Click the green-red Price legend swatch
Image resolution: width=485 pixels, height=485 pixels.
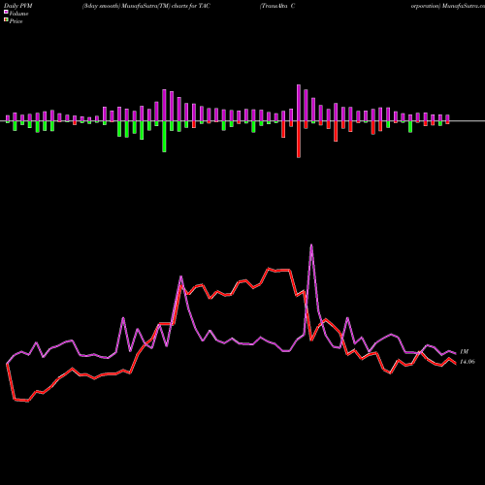coord(6,20)
